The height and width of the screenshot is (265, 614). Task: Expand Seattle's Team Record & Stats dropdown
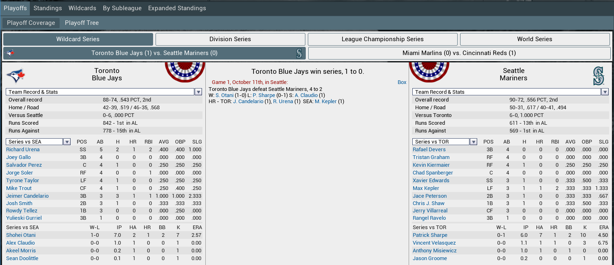click(605, 92)
